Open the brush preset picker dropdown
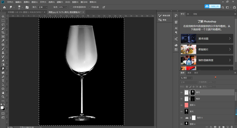This screenshot has height=128, width=237. 22,7
